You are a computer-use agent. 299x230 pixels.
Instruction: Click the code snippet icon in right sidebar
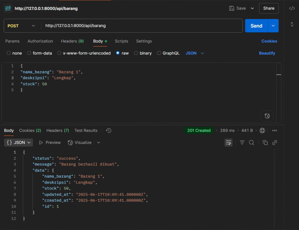coord(292,8)
